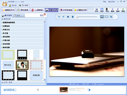This screenshot has height=95, width=127.
Task: Apply the green checkered frame
Action: click(x=8, y=55)
